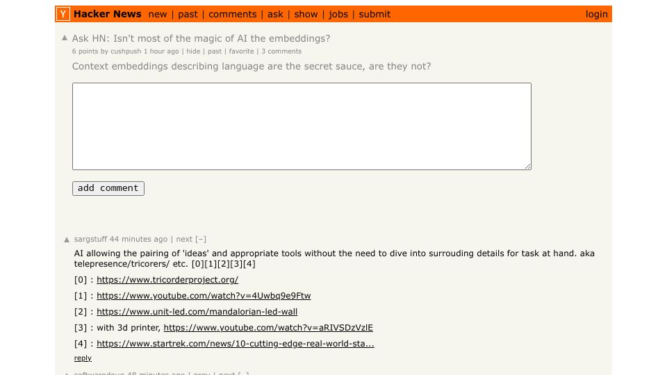Click the add comment button
Screen dimensions: 667x375
click(x=108, y=188)
